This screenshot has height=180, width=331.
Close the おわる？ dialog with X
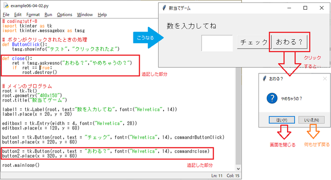point(325,79)
